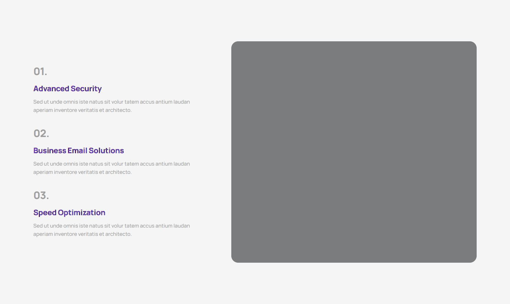
Task: Click the "02." number label
Action: pos(41,134)
